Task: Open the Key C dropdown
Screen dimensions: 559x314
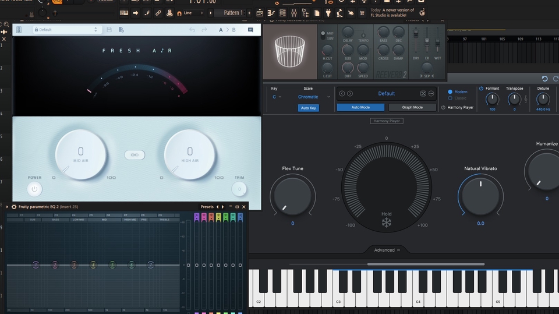Action: (277, 97)
